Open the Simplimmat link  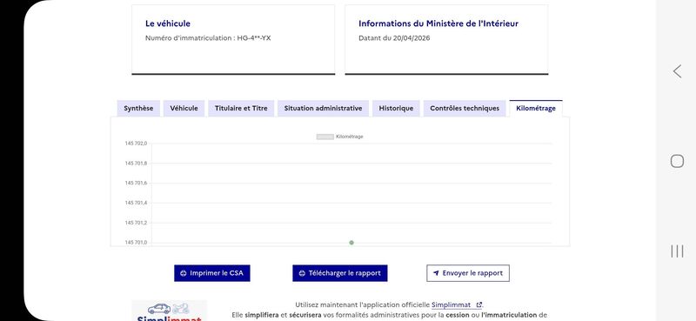456,305
